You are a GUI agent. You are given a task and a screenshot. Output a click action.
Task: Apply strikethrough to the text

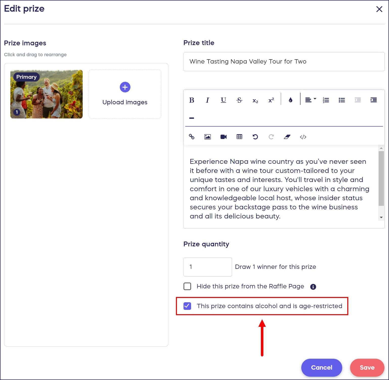[x=239, y=100]
